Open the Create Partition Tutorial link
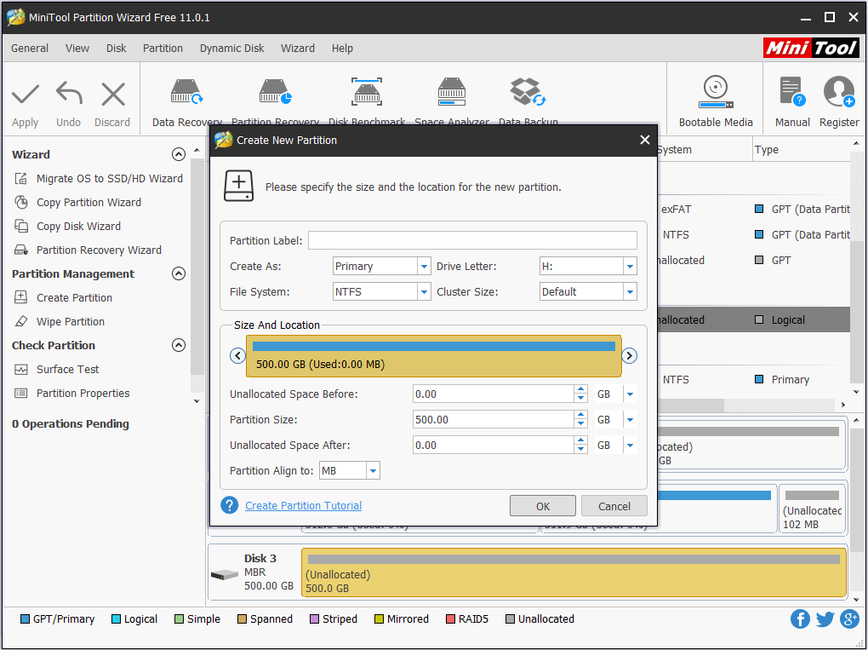This screenshot has width=868, height=650. 303,506
